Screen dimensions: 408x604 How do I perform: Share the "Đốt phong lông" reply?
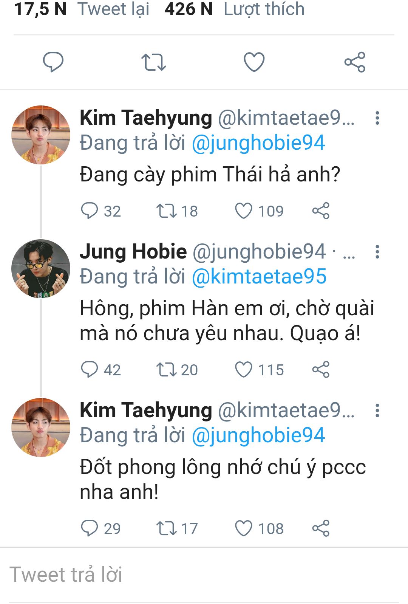[x=321, y=528]
